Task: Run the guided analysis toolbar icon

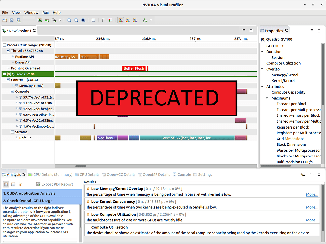Action: pos(145,20)
